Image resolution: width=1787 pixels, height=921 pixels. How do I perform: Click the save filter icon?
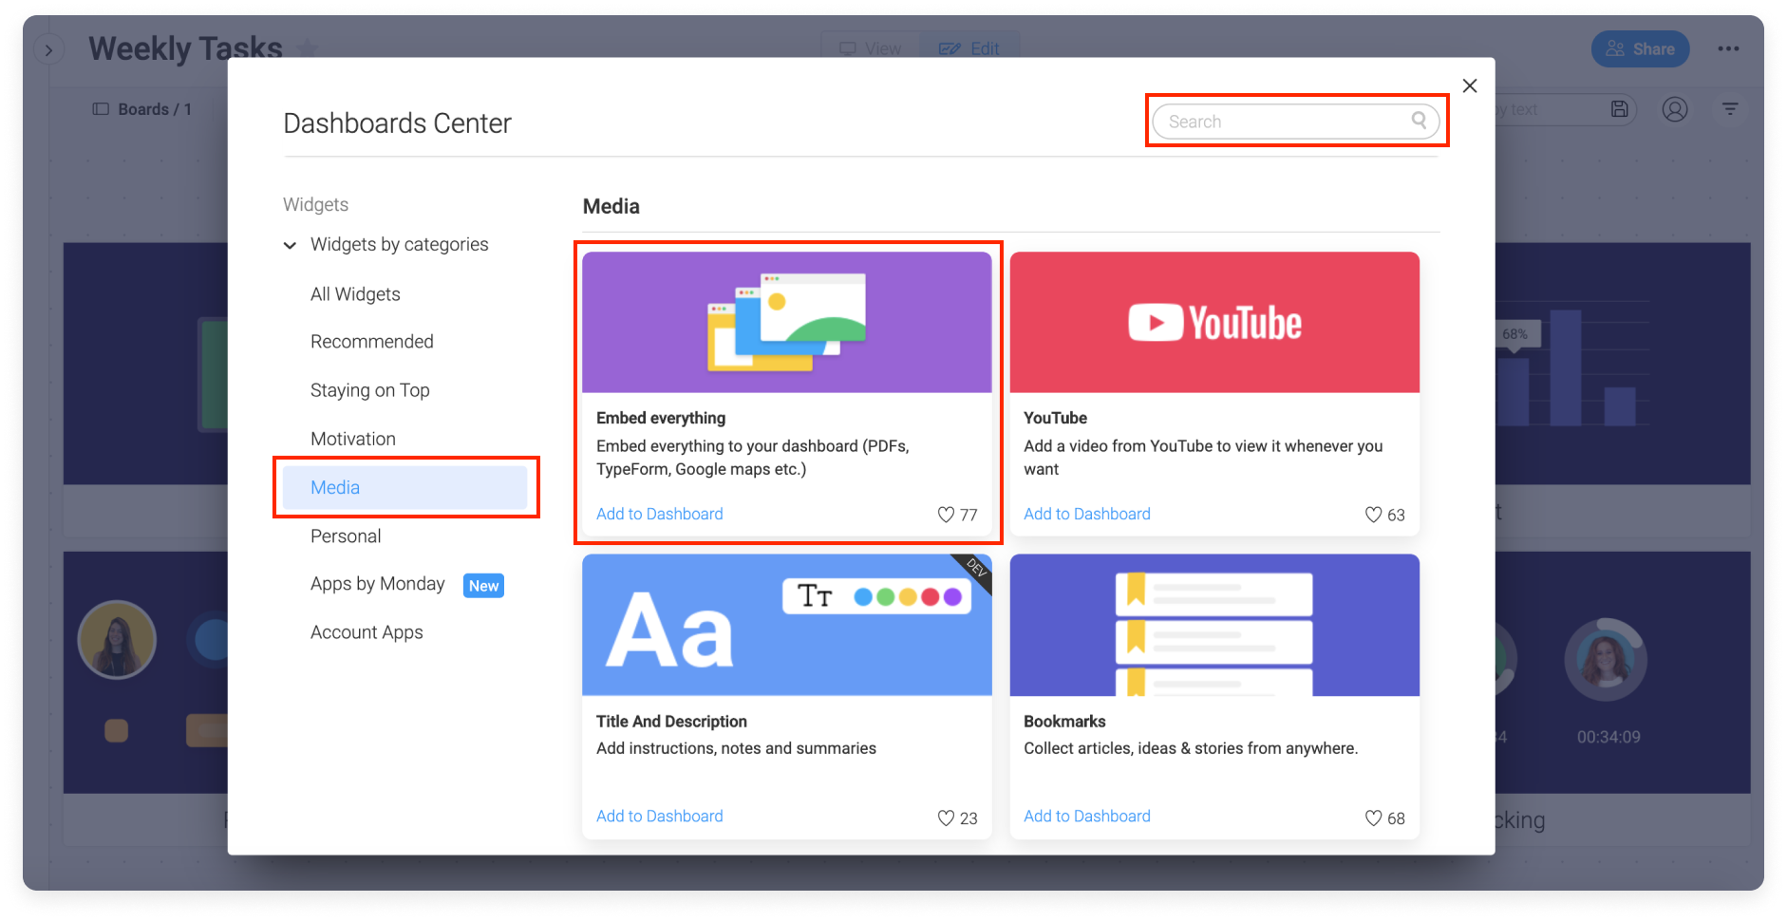pyautogui.click(x=1620, y=109)
